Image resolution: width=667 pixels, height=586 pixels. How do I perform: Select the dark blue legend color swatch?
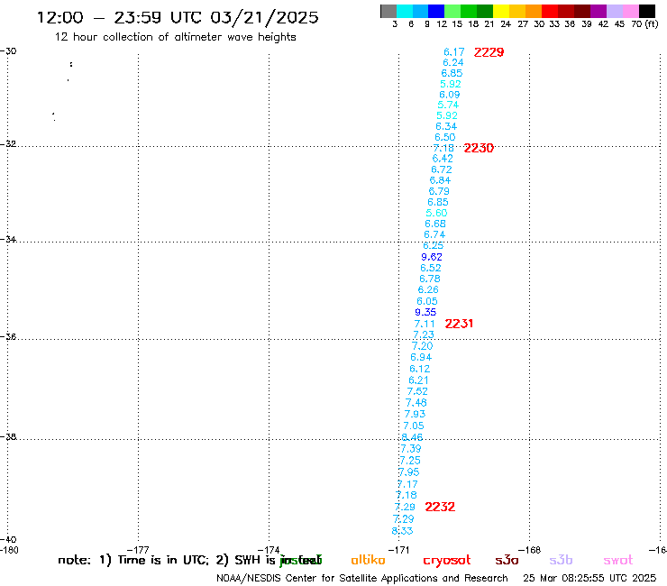coord(437,11)
